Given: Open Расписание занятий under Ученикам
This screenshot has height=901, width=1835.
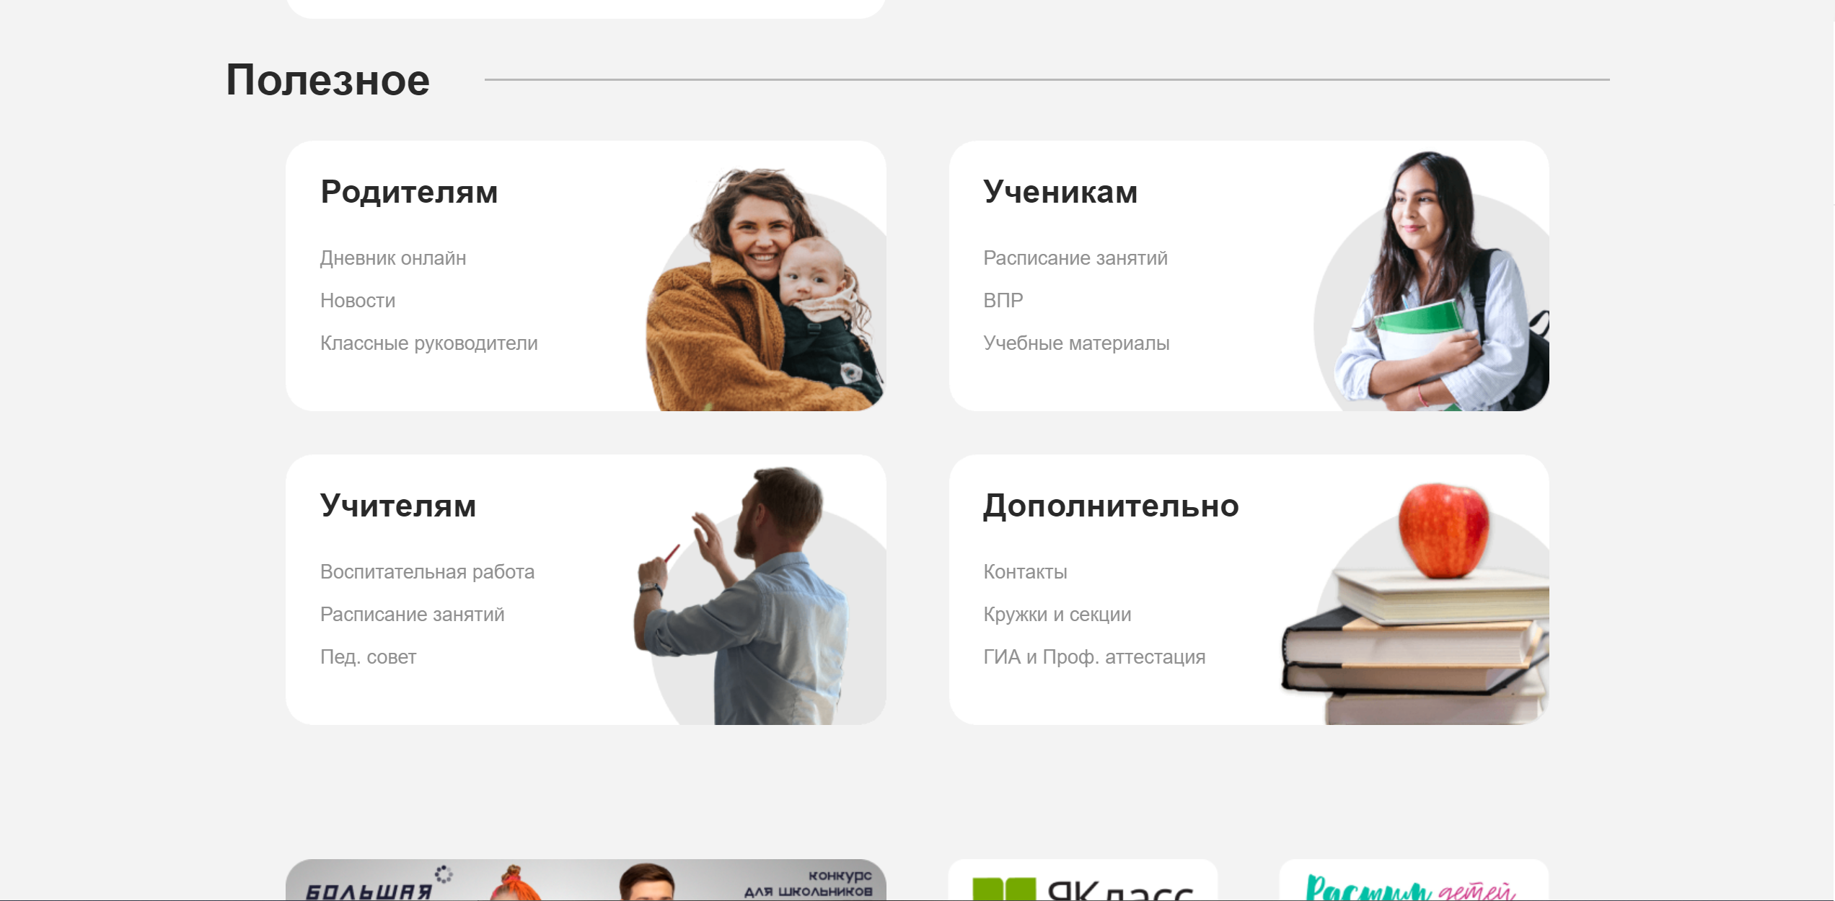Looking at the screenshot, I should tap(1075, 258).
